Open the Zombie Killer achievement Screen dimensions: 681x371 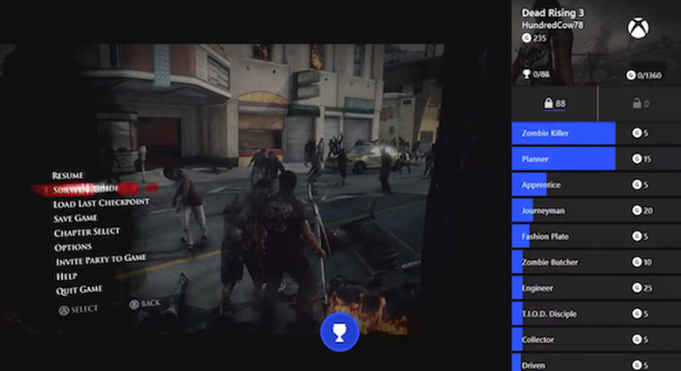click(563, 134)
